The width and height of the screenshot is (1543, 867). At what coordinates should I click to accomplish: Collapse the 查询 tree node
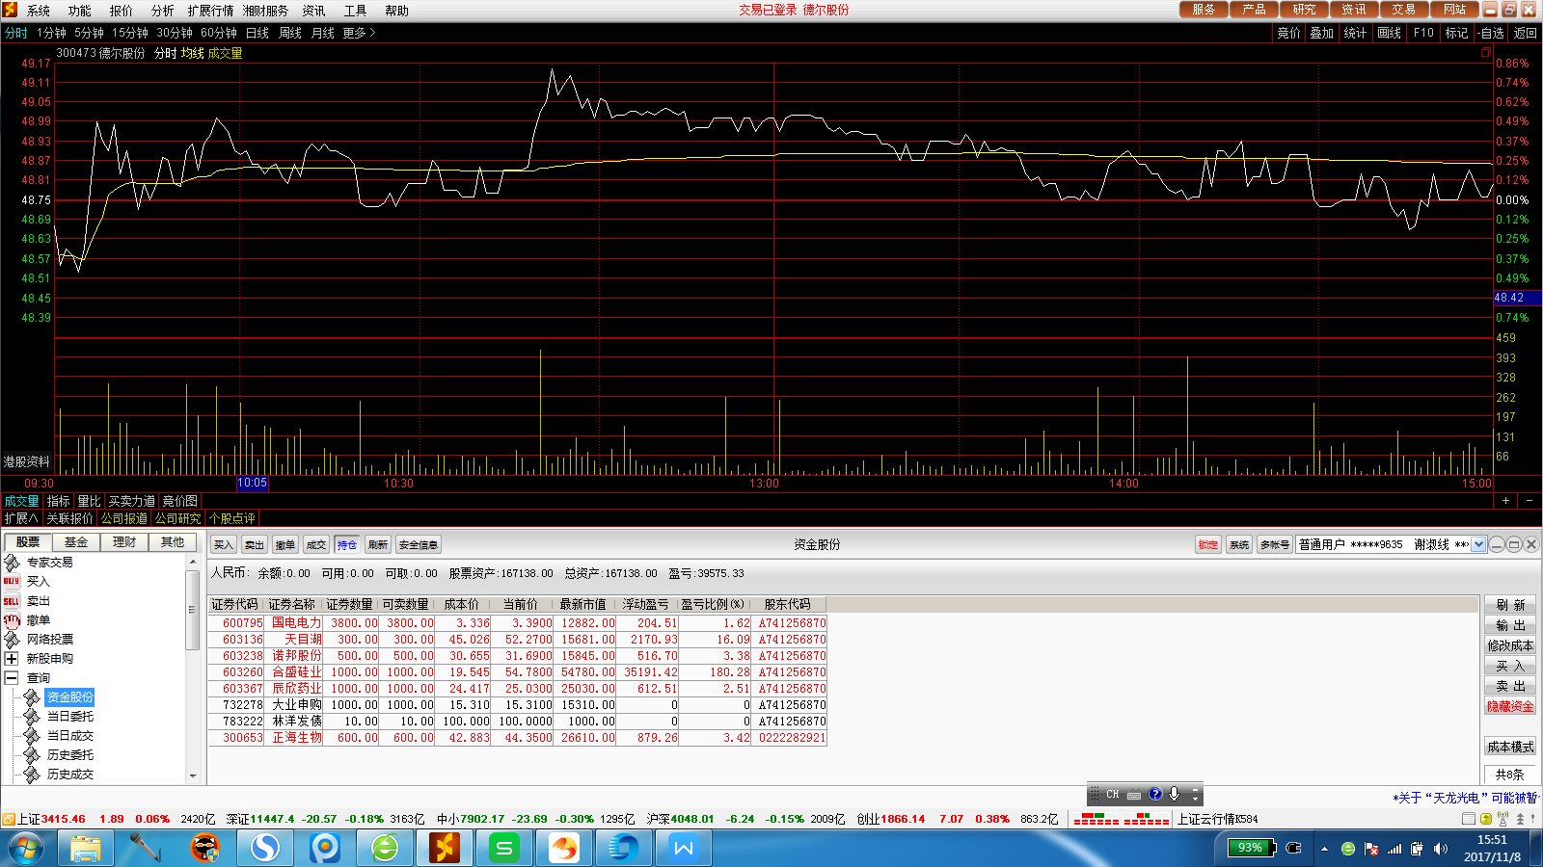(x=12, y=678)
